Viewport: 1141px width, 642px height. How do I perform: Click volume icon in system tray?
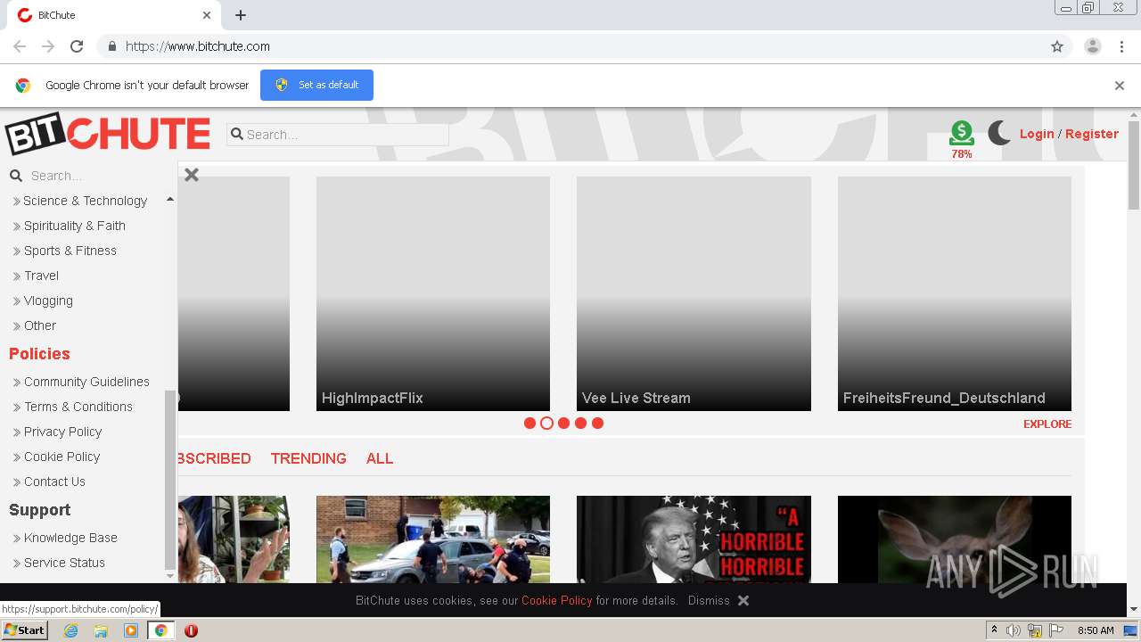[x=1014, y=630]
